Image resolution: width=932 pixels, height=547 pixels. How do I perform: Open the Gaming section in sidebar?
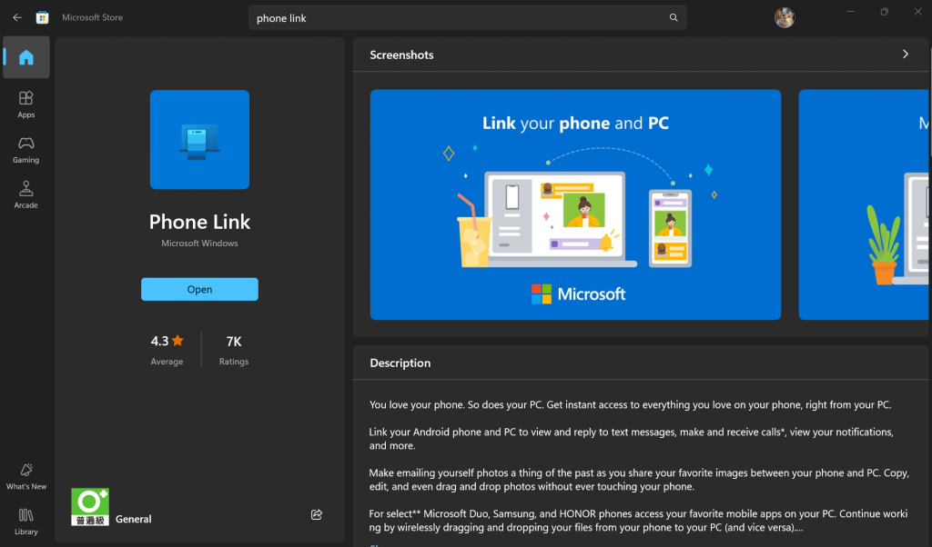click(x=26, y=150)
